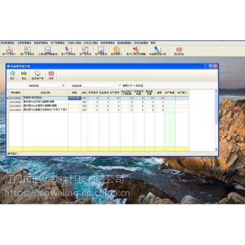Open 订单进度明细查询 order progress query icon
Viewport: 245px width, 245px height.
tap(48, 51)
